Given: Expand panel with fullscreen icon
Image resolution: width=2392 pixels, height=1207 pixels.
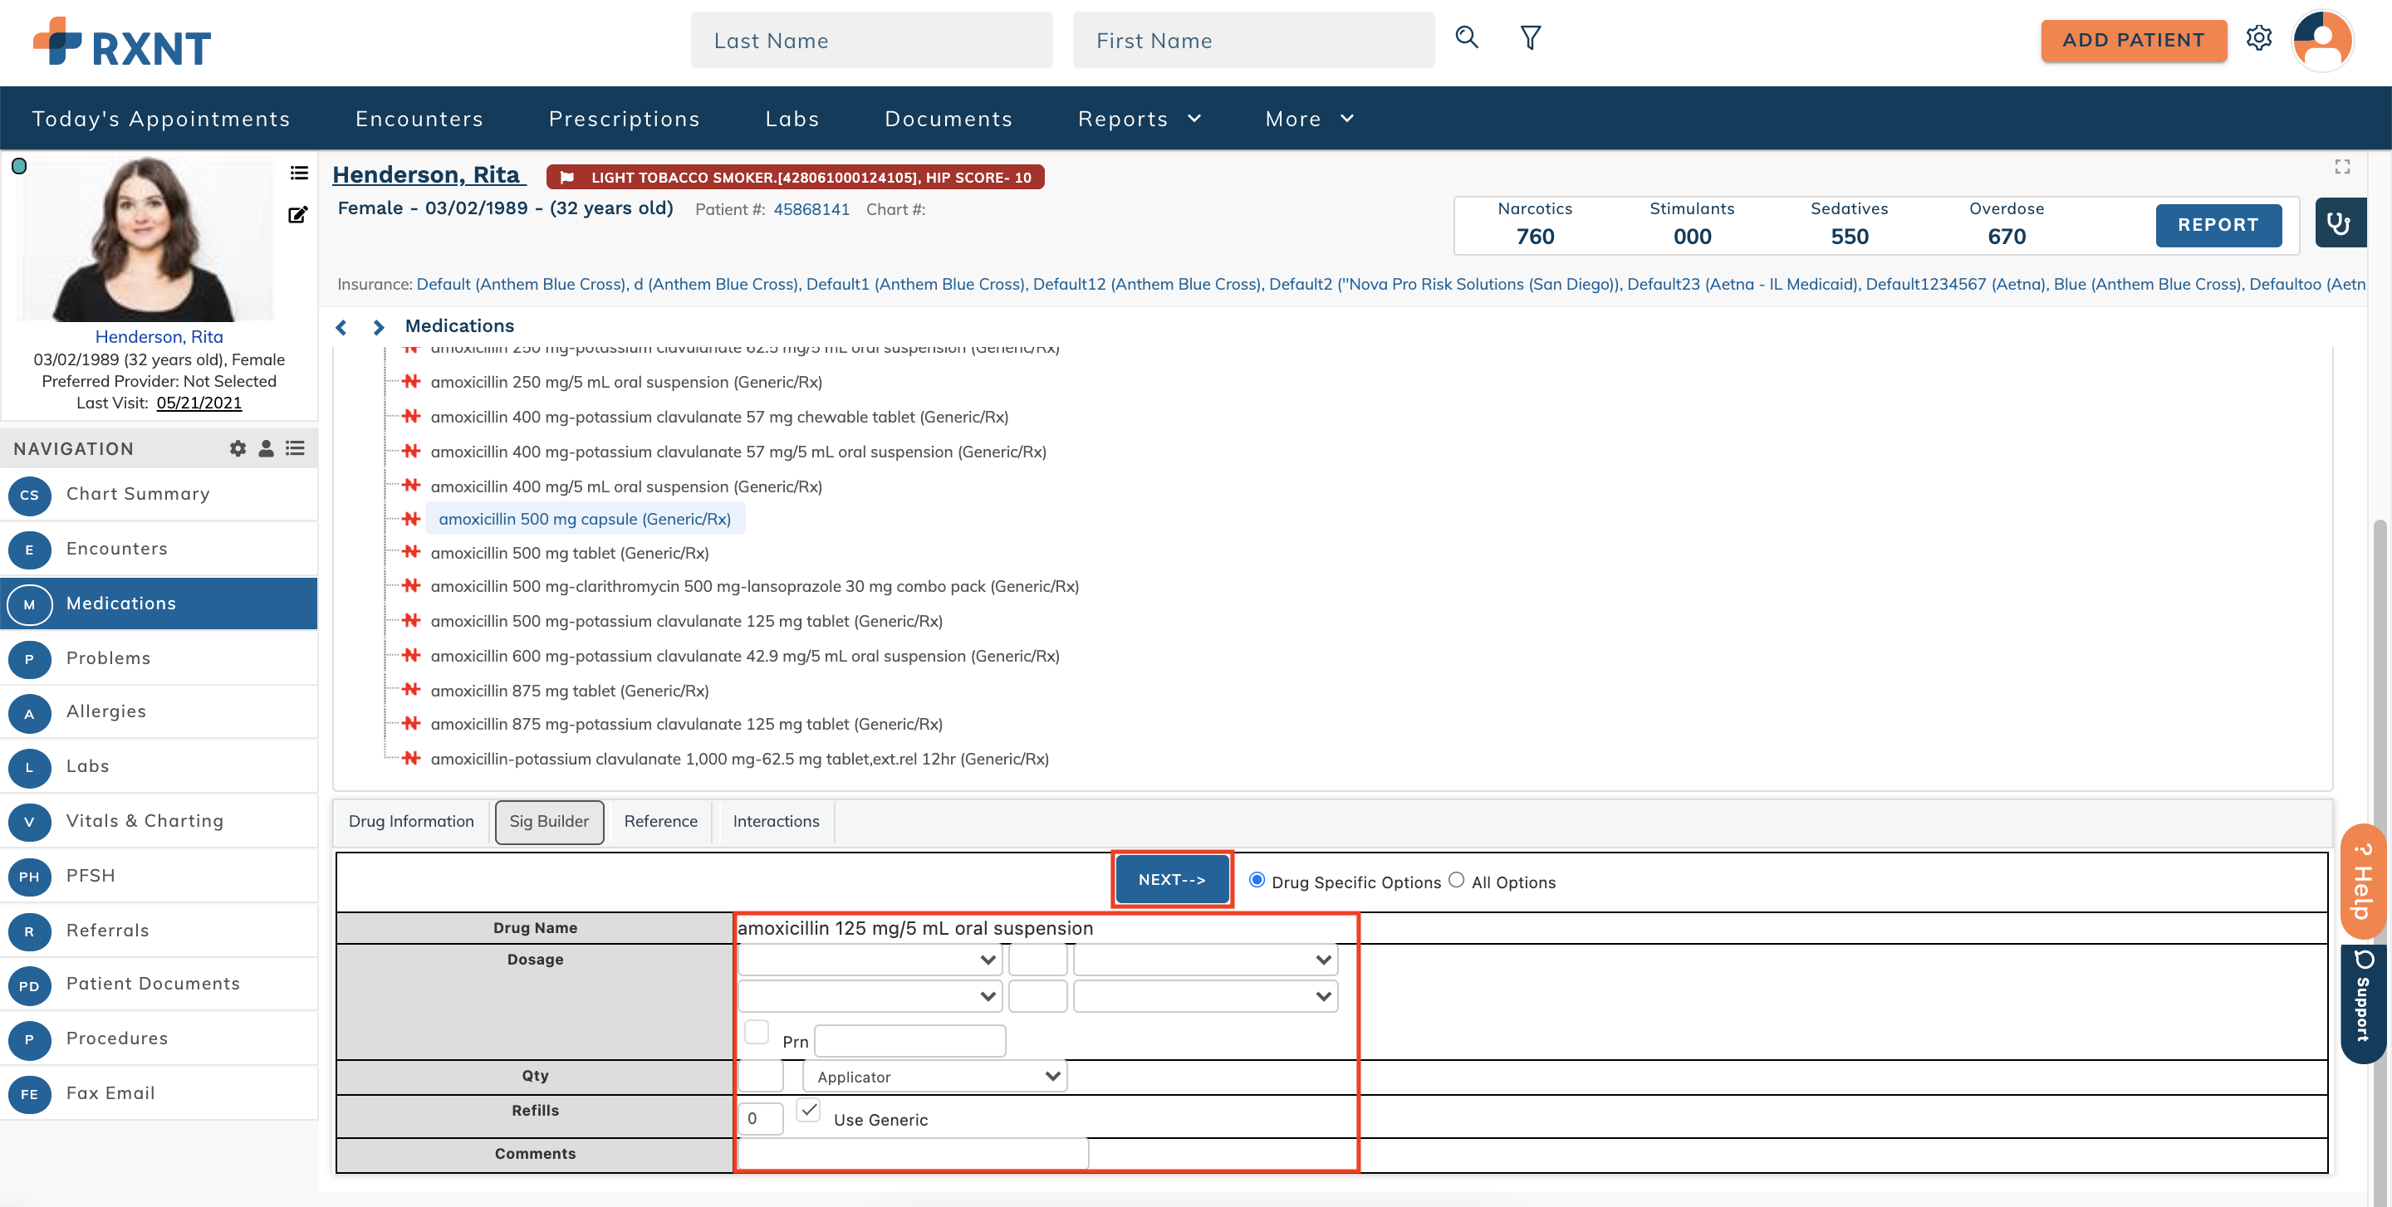Looking at the screenshot, I should point(2342,166).
